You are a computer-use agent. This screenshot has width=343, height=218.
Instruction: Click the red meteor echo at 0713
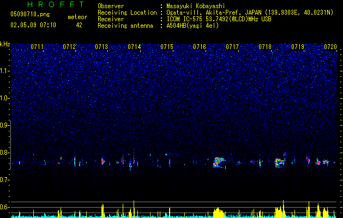[x=103, y=161]
